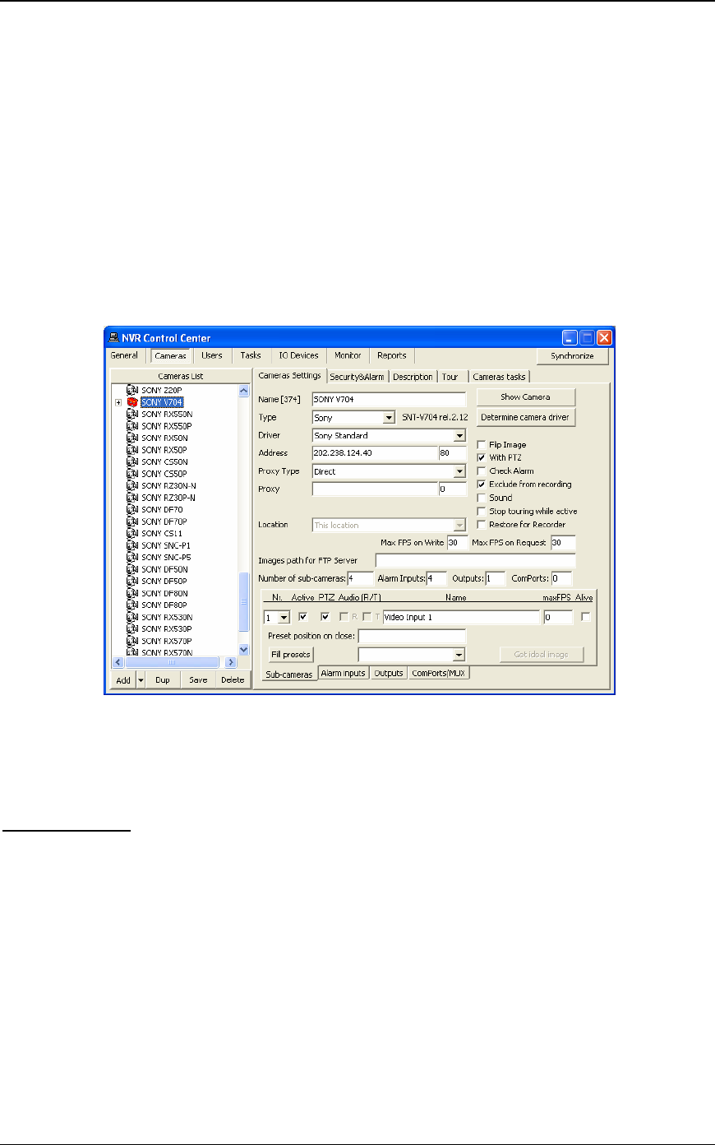Click the Synchronize button

(573, 356)
